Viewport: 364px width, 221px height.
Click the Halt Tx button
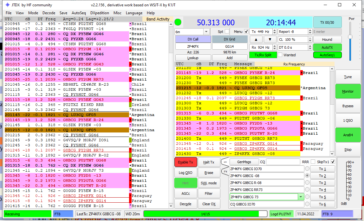coord(209,162)
